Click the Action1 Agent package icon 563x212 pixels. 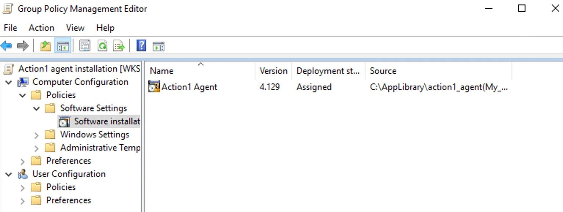[154, 87]
